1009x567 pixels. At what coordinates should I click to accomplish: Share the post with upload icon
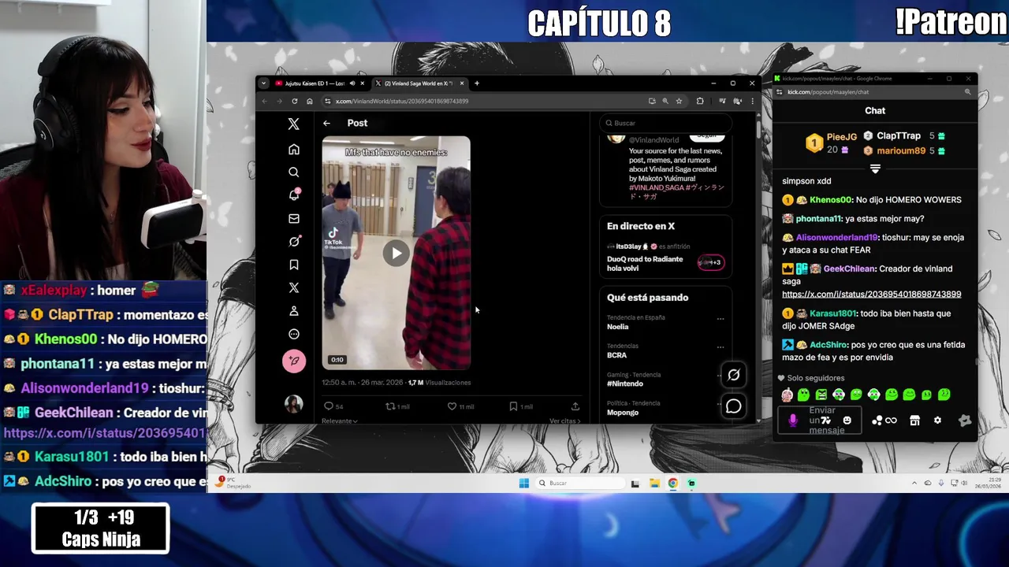pos(575,406)
